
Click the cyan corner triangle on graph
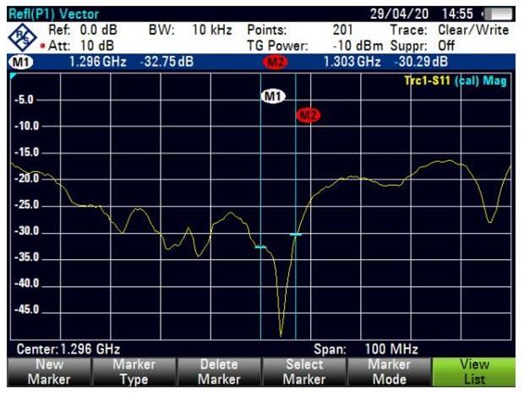point(13,76)
